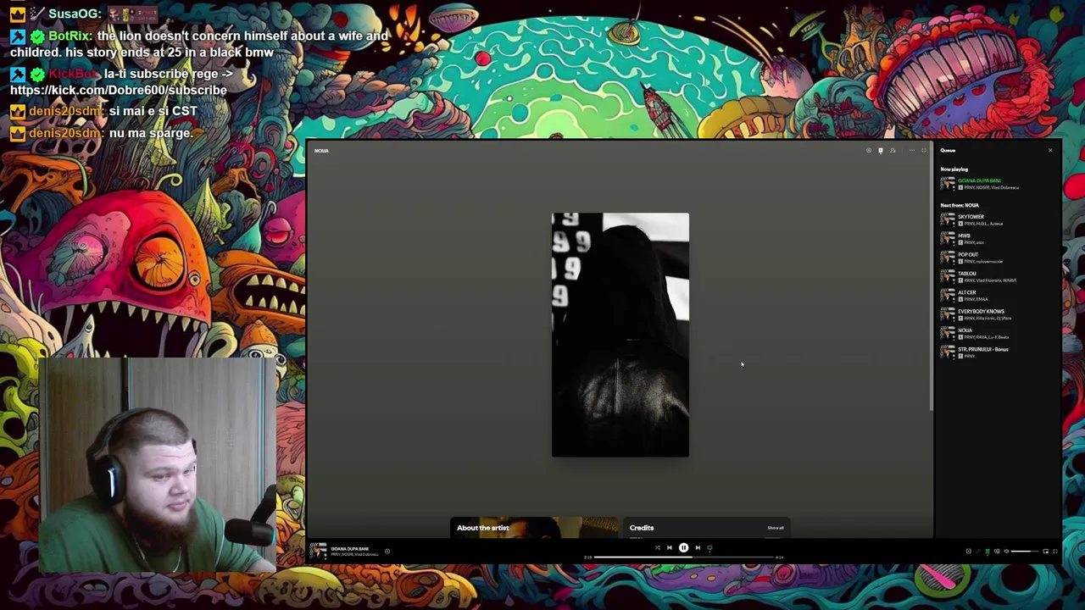Click the denis20sdm username on the 'nu ma sparge.' message
The width and height of the screenshot is (1085, 610).
[66, 133]
